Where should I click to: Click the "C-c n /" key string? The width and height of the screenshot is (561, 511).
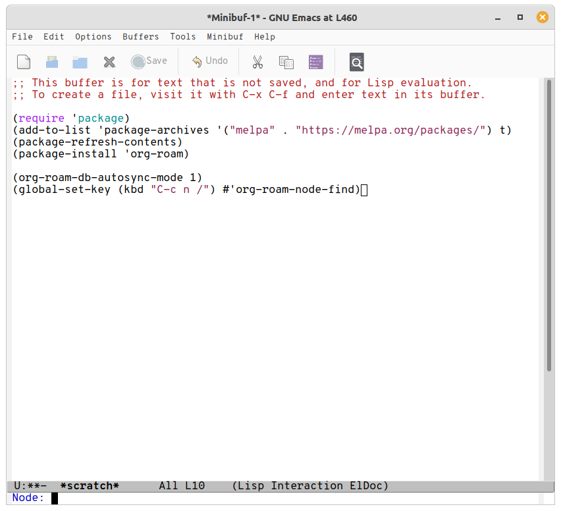[x=180, y=189]
